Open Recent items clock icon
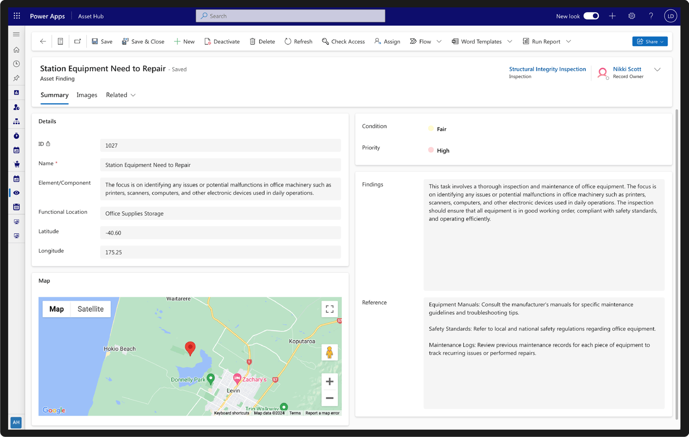This screenshot has height=437, width=689. click(17, 64)
